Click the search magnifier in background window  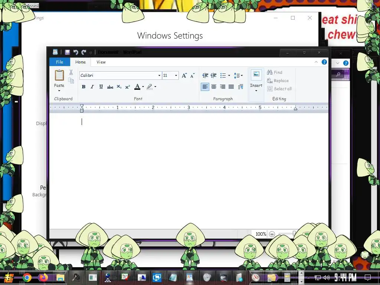(338, 74)
